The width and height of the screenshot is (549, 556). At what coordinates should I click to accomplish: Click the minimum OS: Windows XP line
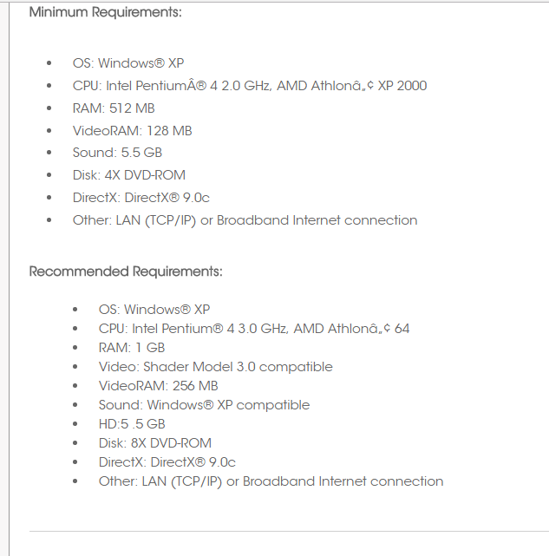tap(128, 63)
